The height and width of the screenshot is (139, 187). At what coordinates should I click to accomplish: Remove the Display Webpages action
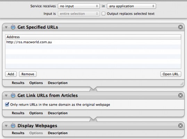[180, 125]
